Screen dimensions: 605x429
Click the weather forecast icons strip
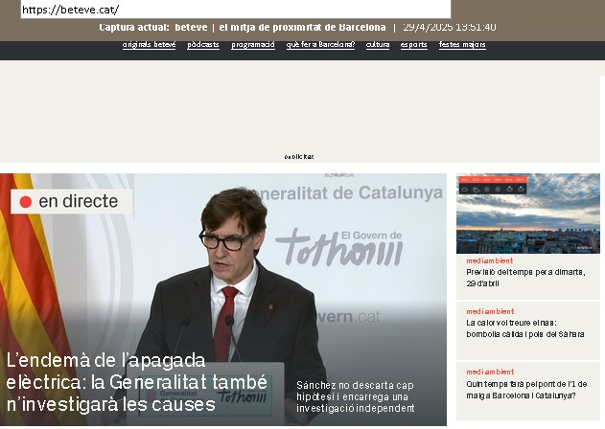point(492,189)
